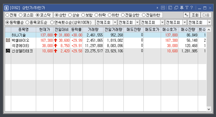Image resolution: width=216 pixels, height=117 pixels.
Task: Select the 전일상한 radio button
Action: pyautogui.click(x=123, y=15)
